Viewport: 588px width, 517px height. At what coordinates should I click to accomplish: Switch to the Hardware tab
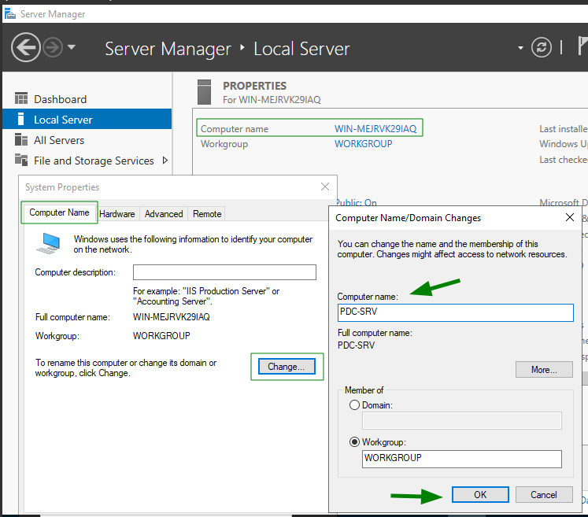tap(117, 214)
